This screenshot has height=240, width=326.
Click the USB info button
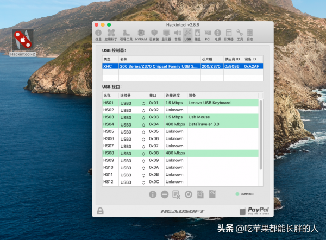point(153,194)
